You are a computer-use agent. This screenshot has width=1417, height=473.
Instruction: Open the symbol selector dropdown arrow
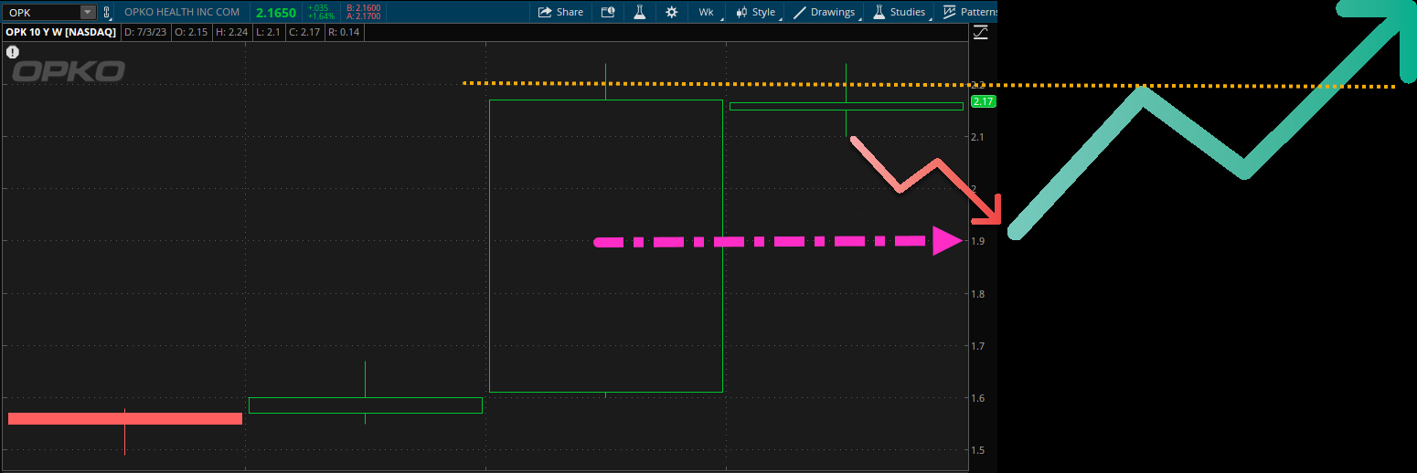[88, 13]
